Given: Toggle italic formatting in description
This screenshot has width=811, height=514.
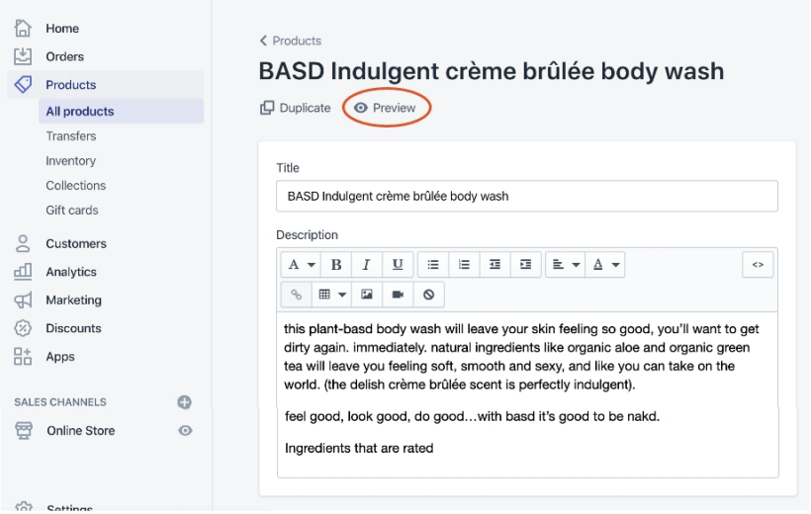Looking at the screenshot, I should tap(367, 265).
